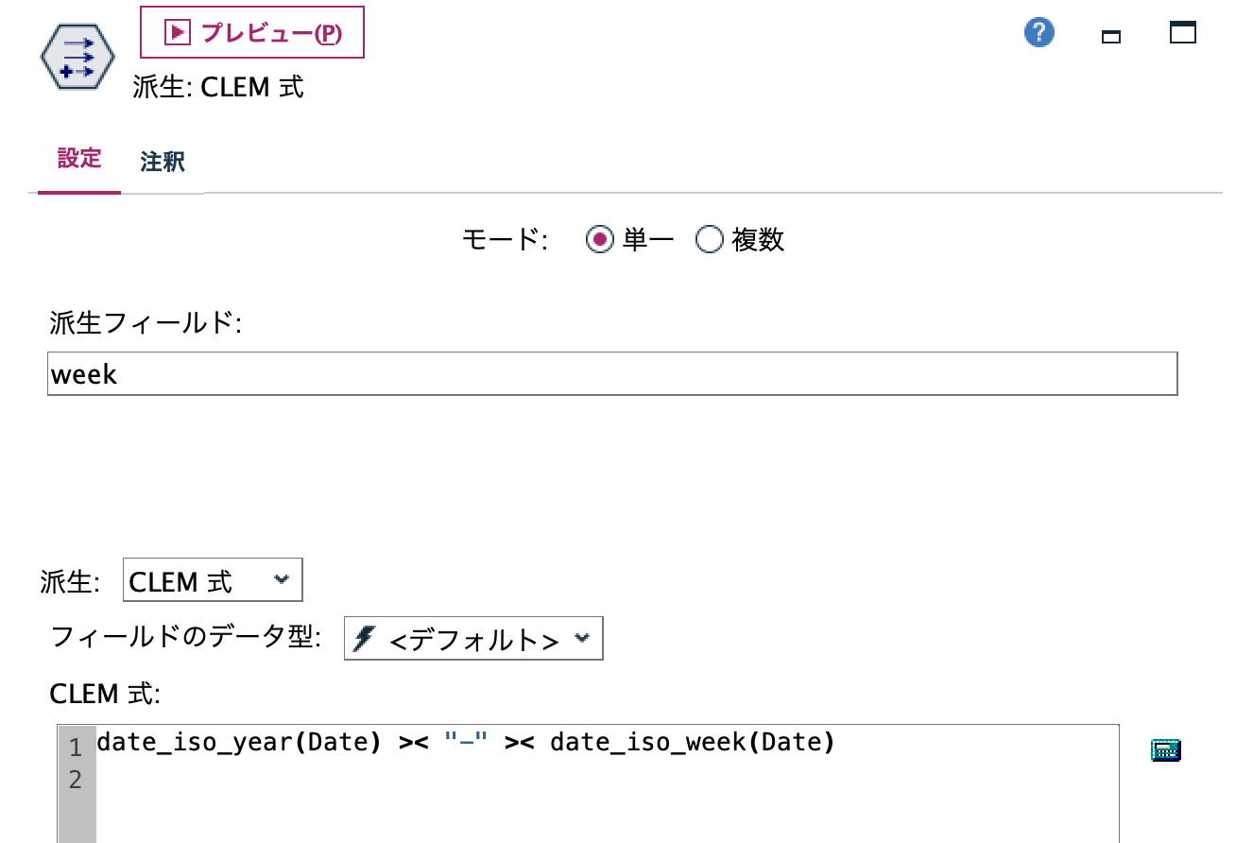Open the expression builder calculator icon
The height and width of the screenshot is (843, 1253).
(1165, 749)
